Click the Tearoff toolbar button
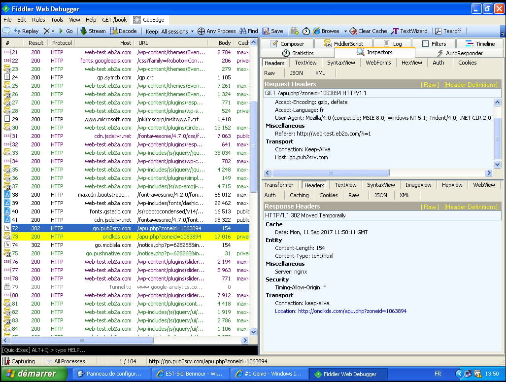The image size is (506, 382). 448,31
